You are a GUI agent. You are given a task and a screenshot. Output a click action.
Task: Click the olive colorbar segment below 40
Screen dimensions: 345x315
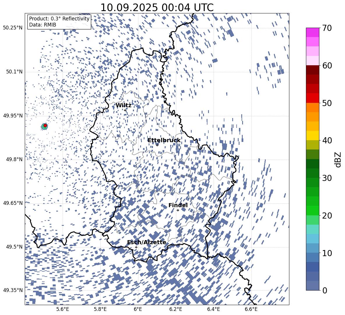pyautogui.click(x=313, y=145)
